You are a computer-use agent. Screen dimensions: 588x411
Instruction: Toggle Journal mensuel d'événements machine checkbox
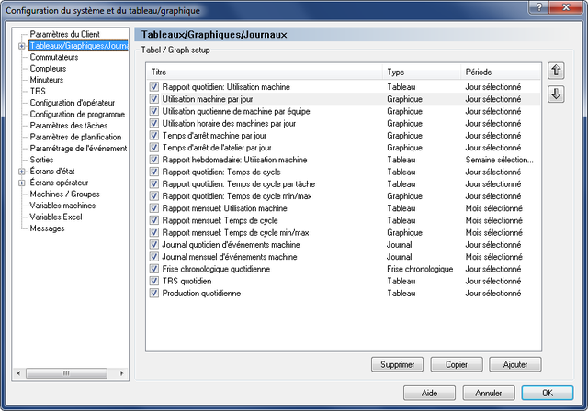[x=153, y=256]
